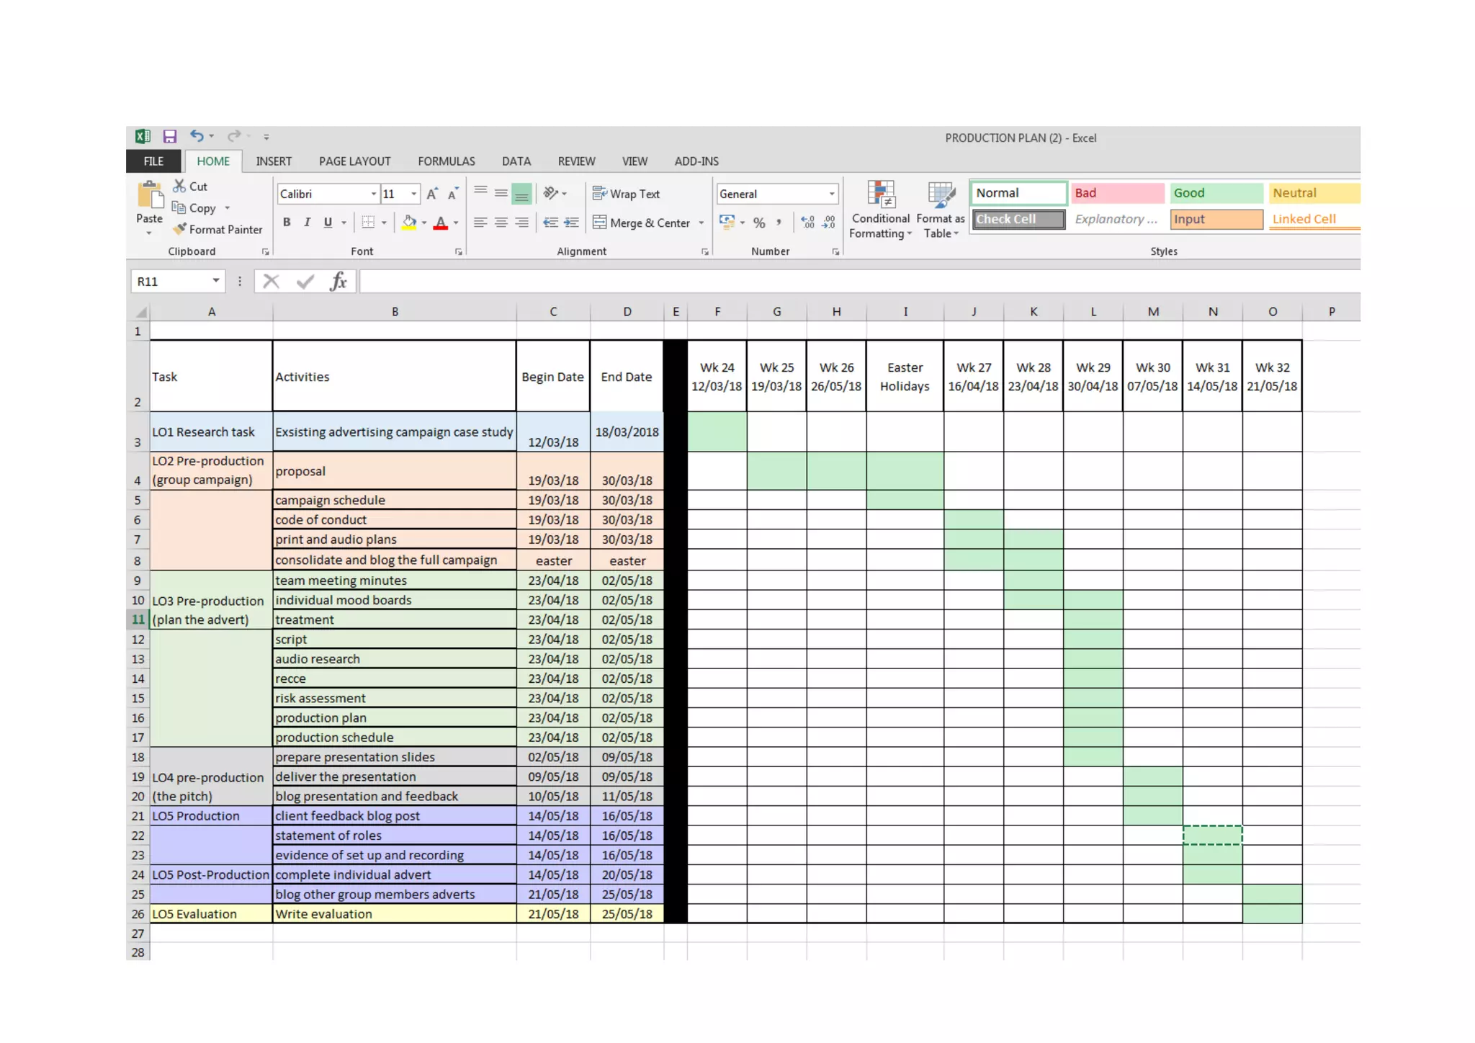1475x1043 pixels.
Task: Increase decimal places
Action: pos(808,223)
